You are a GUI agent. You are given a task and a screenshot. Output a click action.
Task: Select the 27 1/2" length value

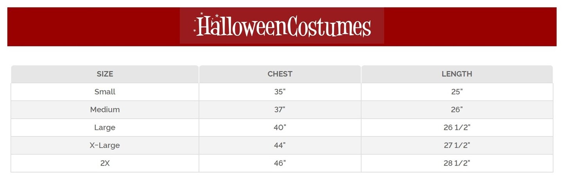click(x=457, y=146)
